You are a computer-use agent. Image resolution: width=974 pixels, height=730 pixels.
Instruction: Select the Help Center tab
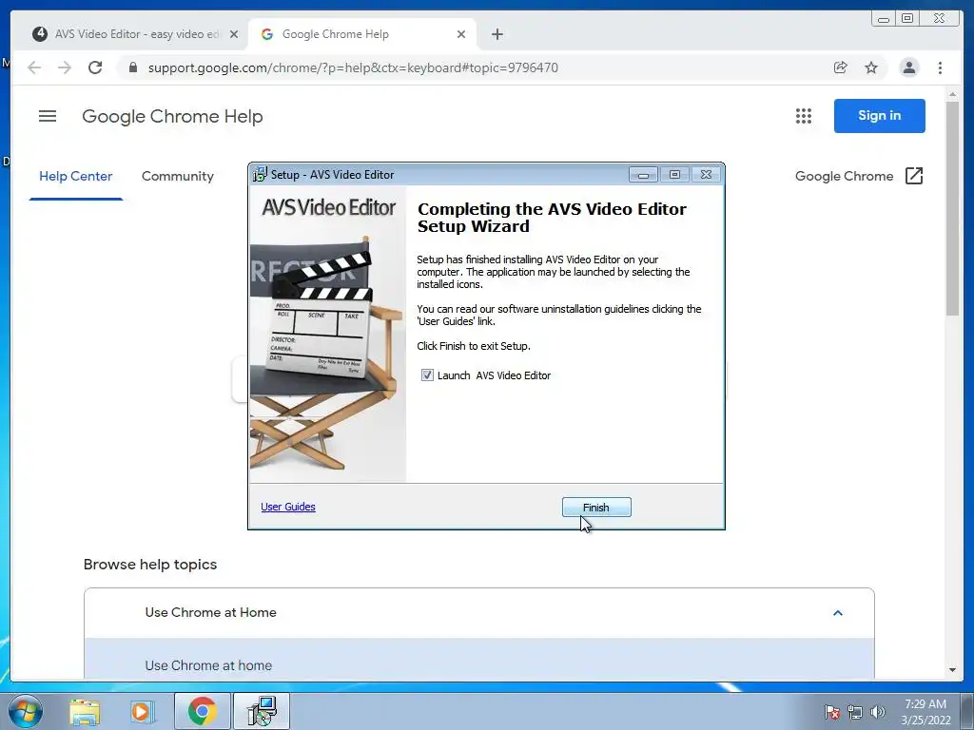[x=76, y=176]
